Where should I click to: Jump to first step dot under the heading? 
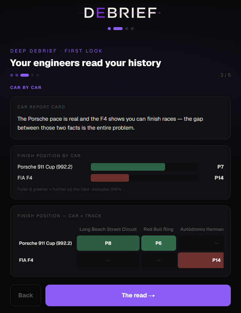point(11,75)
